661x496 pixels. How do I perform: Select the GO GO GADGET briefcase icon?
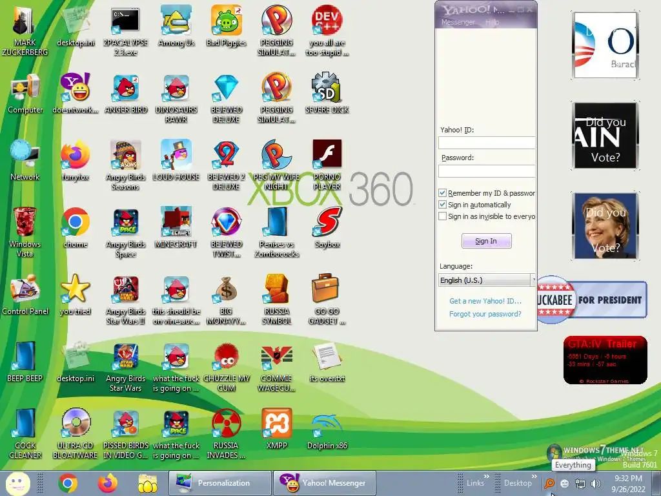coord(327,300)
